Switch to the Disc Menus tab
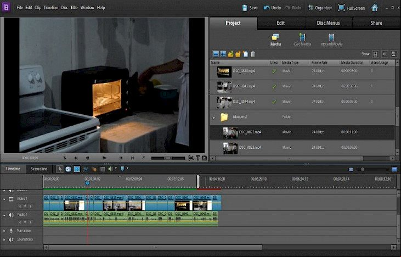Screen dimensions: 401x257 pyautogui.click(x=329, y=23)
